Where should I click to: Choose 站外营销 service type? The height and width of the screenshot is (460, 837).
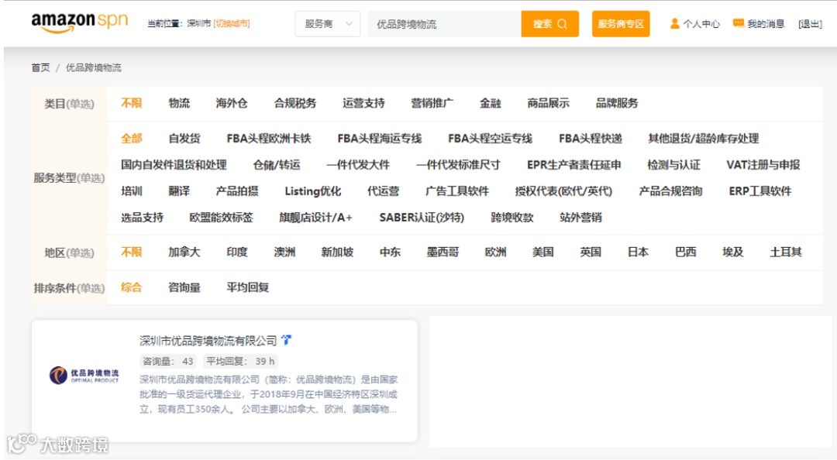[580, 218]
